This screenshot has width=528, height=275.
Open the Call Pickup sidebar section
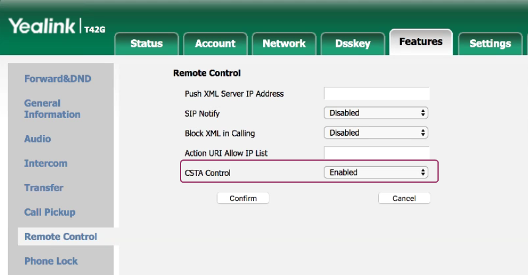click(x=50, y=212)
